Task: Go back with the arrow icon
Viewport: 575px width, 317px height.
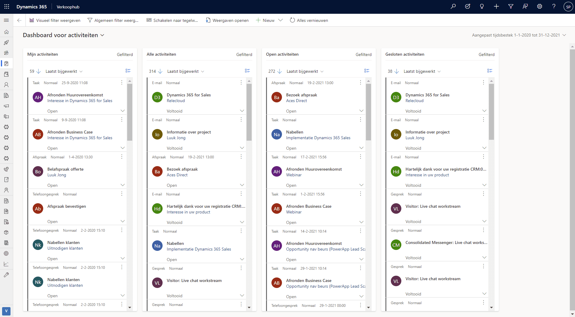Action: pos(19,20)
